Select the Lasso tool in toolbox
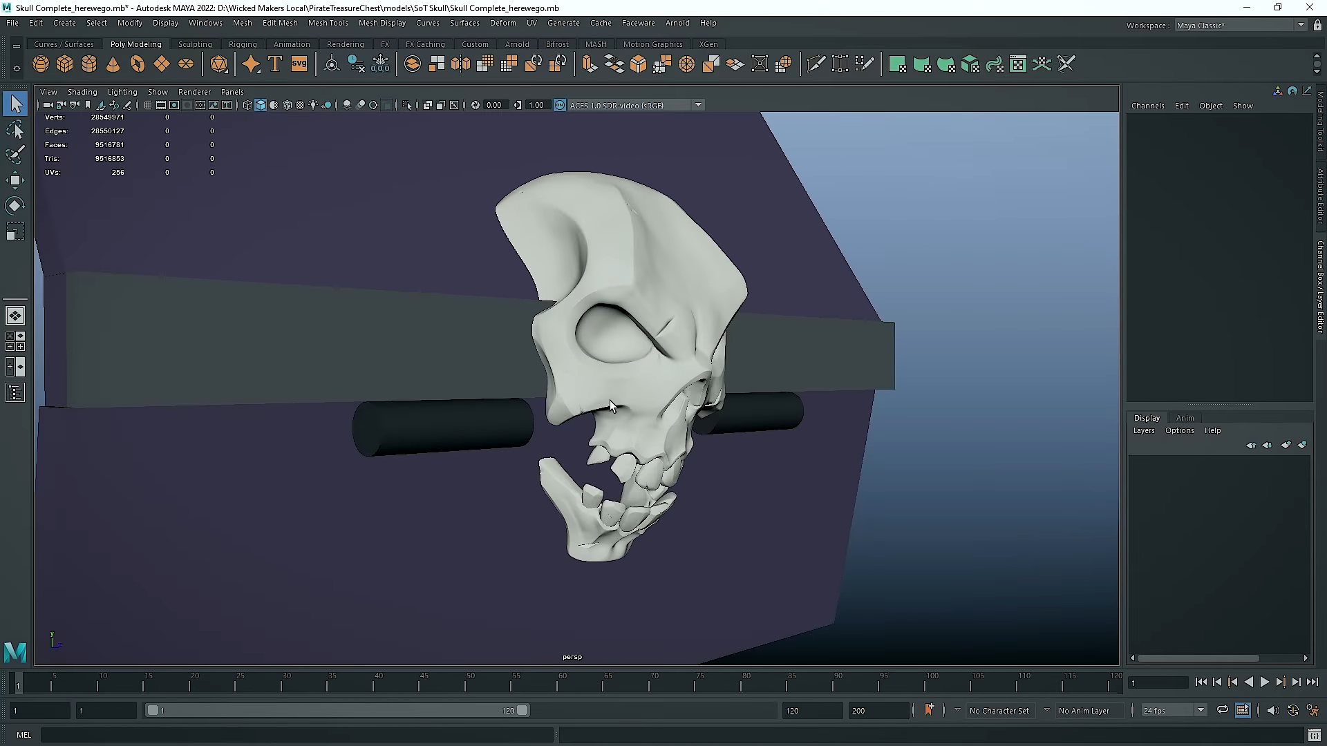This screenshot has width=1327, height=746. click(15, 130)
